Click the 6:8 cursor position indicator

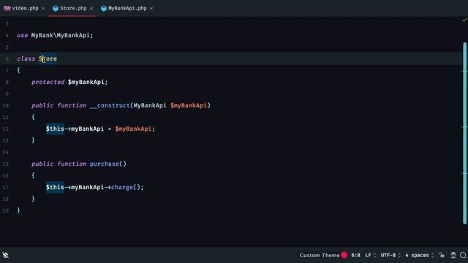click(x=355, y=255)
